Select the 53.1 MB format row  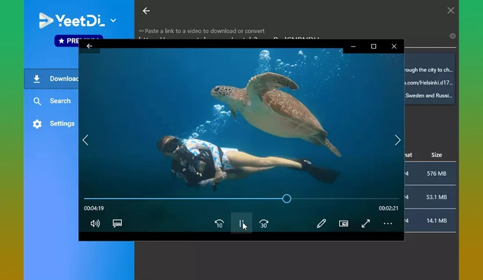point(430,197)
